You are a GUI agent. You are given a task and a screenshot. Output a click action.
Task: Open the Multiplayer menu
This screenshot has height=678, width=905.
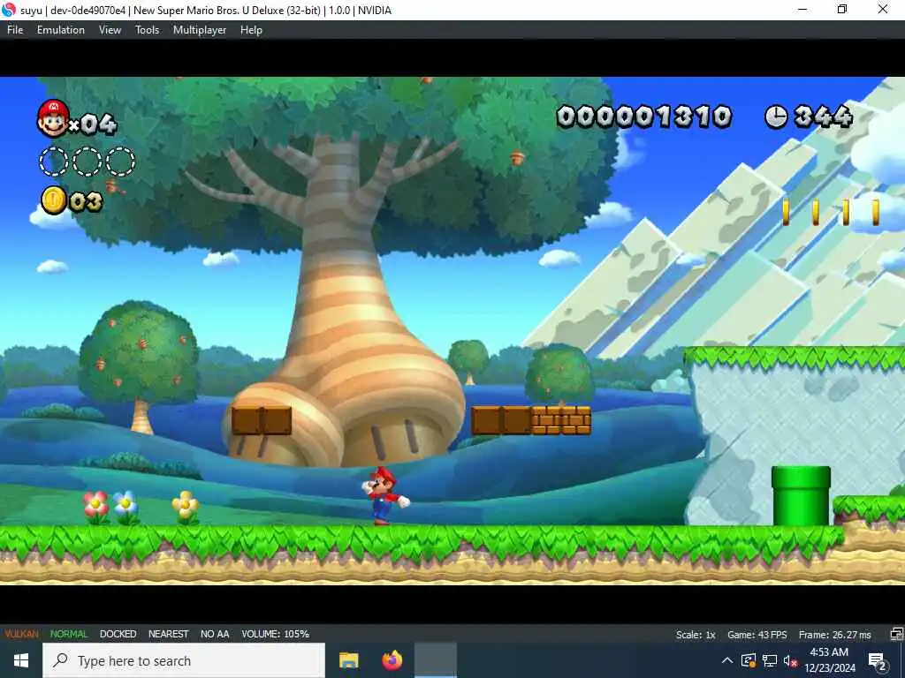tap(200, 30)
